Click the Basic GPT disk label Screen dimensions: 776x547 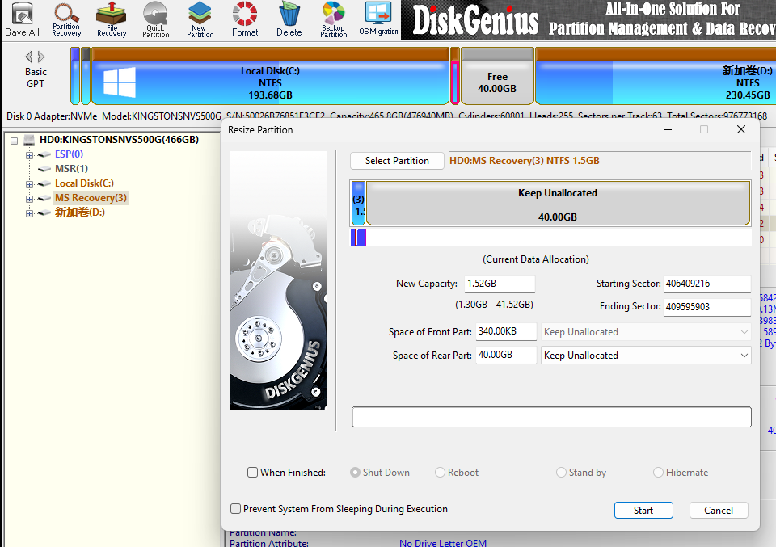click(x=35, y=78)
